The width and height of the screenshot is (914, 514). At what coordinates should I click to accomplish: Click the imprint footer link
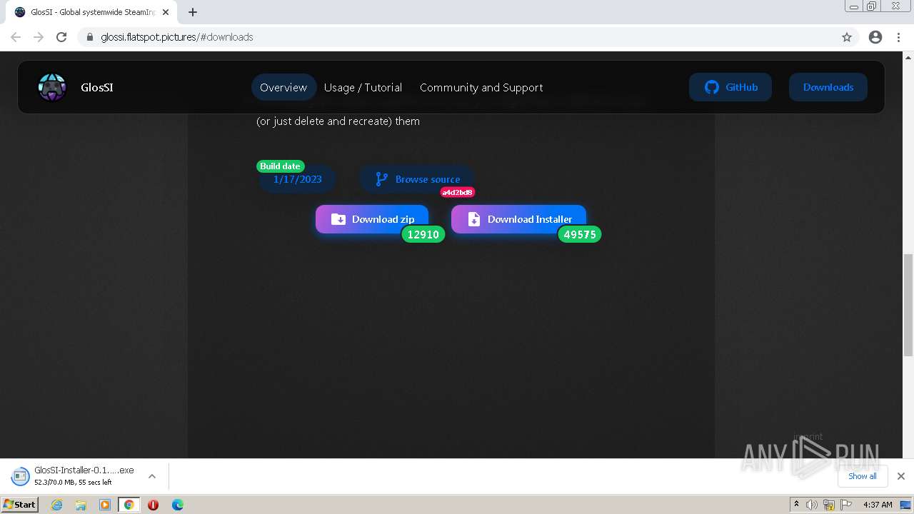click(x=808, y=436)
